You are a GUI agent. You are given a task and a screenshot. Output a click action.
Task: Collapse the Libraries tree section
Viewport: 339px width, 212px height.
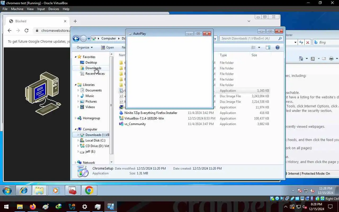[x=75, y=85]
